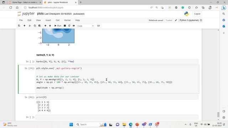Click the barbs(X, Y, U, V) markdown heading
The height and width of the screenshot is (128, 228).
click(45, 55)
